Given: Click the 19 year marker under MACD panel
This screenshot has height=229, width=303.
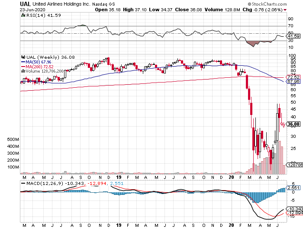Looking at the screenshot, I should click(x=119, y=225).
